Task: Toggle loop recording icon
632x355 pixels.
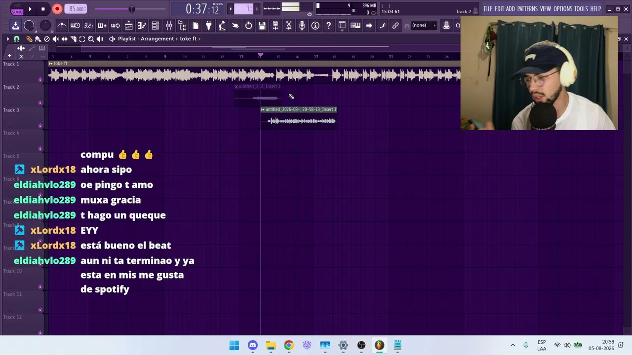Action: click(x=115, y=26)
